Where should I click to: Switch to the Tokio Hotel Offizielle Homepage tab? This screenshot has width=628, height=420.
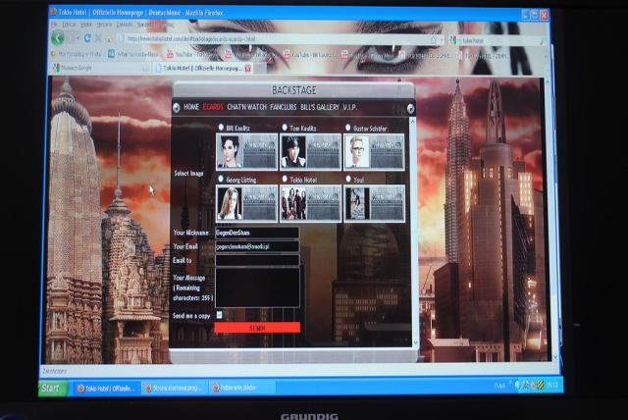(202, 68)
